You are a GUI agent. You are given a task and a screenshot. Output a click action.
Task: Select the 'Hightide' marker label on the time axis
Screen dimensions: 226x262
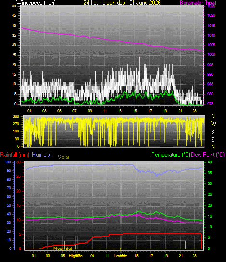pos(76,256)
